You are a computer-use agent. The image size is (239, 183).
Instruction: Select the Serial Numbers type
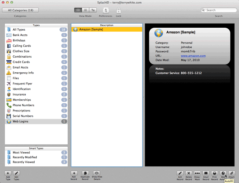[36, 116]
